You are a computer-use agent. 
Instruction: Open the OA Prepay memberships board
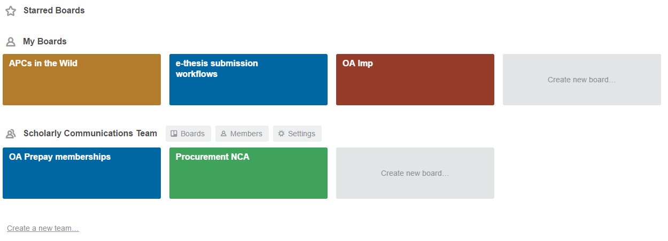coord(82,173)
